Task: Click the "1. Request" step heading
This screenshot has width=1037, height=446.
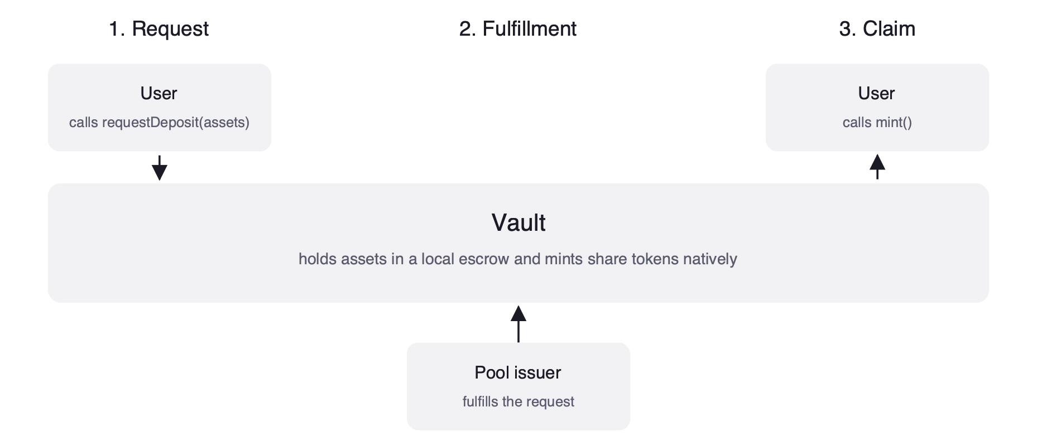Action: (x=159, y=29)
